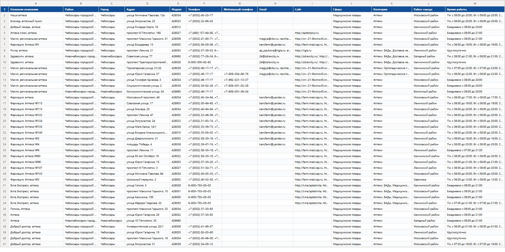The height and width of the screenshot is (252, 505).
Task: Select index cell '428903'
Action: (x=178, y=103)
